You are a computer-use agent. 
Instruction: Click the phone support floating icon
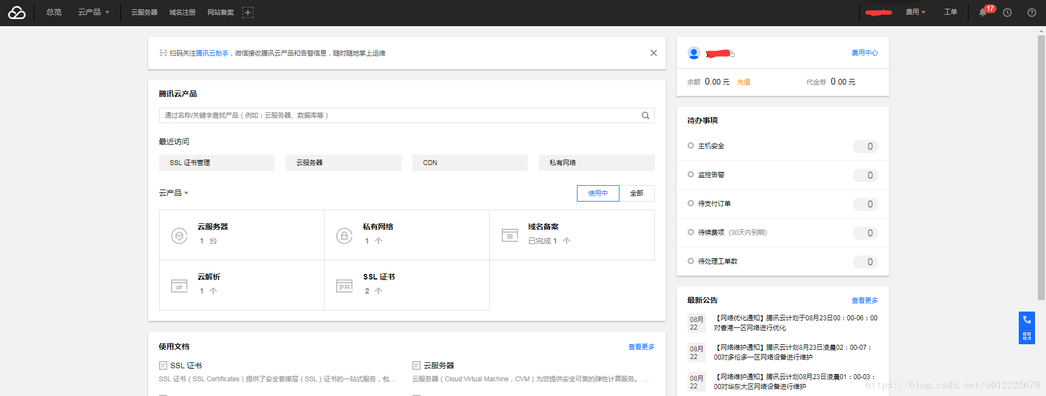tap(1027, 320)
